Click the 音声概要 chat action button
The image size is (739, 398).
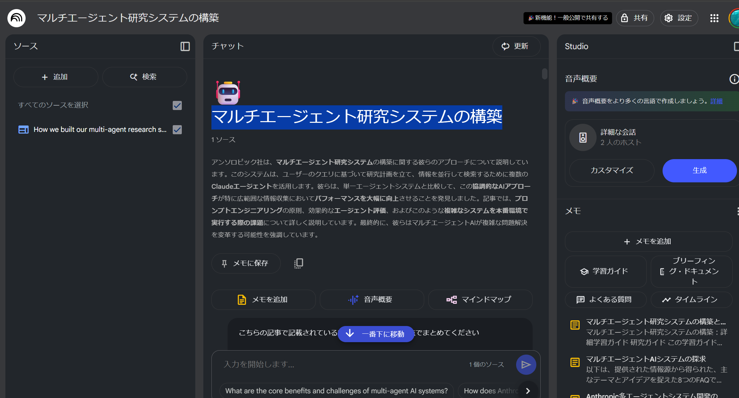pyautogui.click(x=371, y=300)
